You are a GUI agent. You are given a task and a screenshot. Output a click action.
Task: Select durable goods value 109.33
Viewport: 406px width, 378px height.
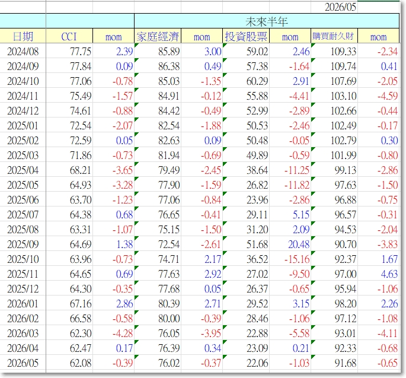pos(334,51)
